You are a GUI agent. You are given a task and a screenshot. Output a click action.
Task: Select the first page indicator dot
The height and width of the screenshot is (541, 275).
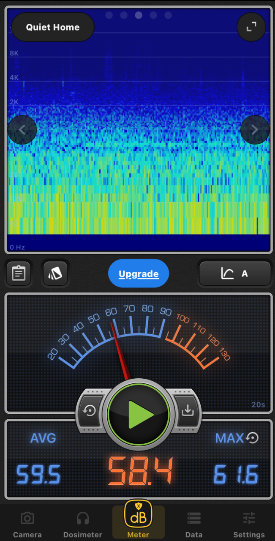pyautogui.click(x=109, y=15)
